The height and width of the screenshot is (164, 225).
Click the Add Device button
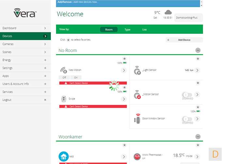click(x=184, y=40)
